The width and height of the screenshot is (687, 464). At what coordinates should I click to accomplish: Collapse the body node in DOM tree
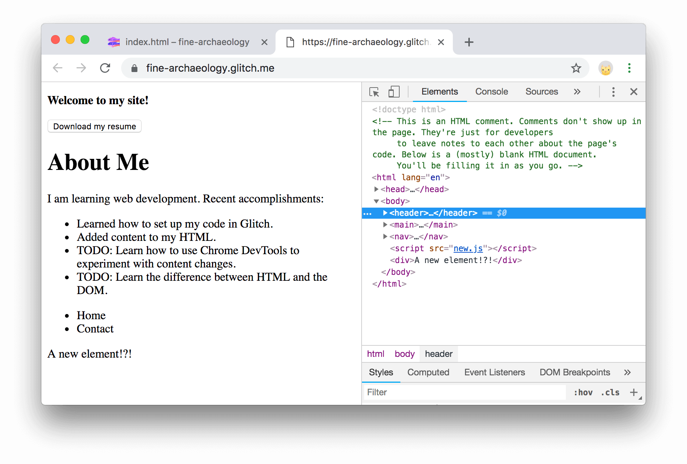tap(376, 201)
